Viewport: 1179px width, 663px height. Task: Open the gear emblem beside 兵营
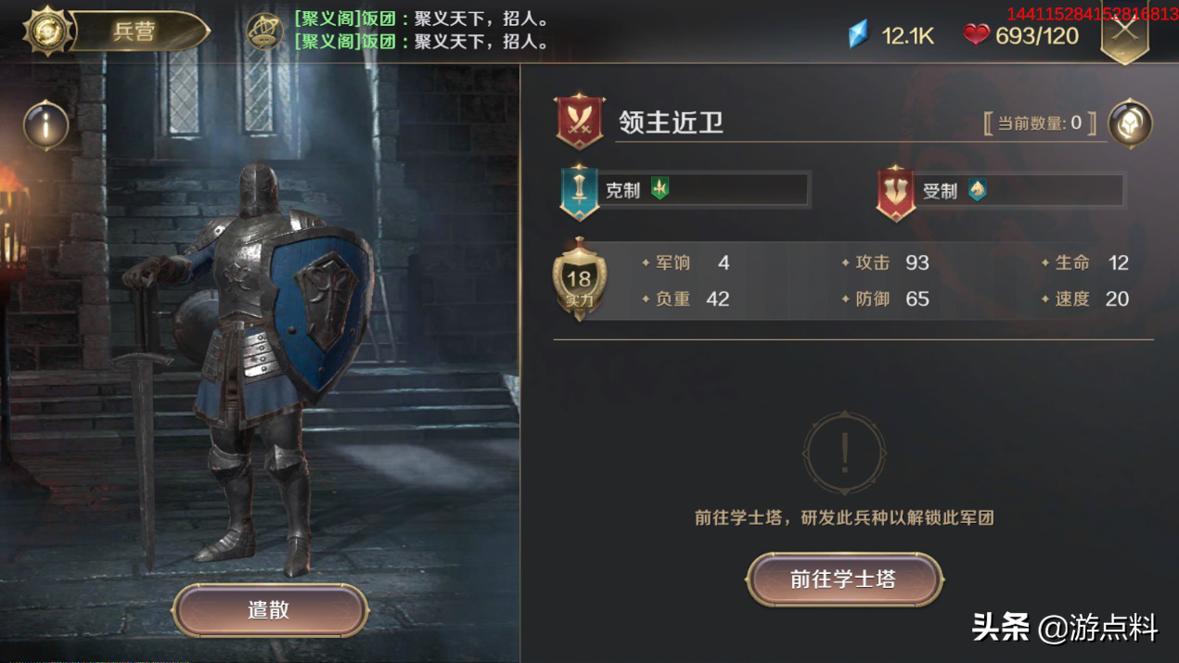pyautogui.click(x=47, y=31)
